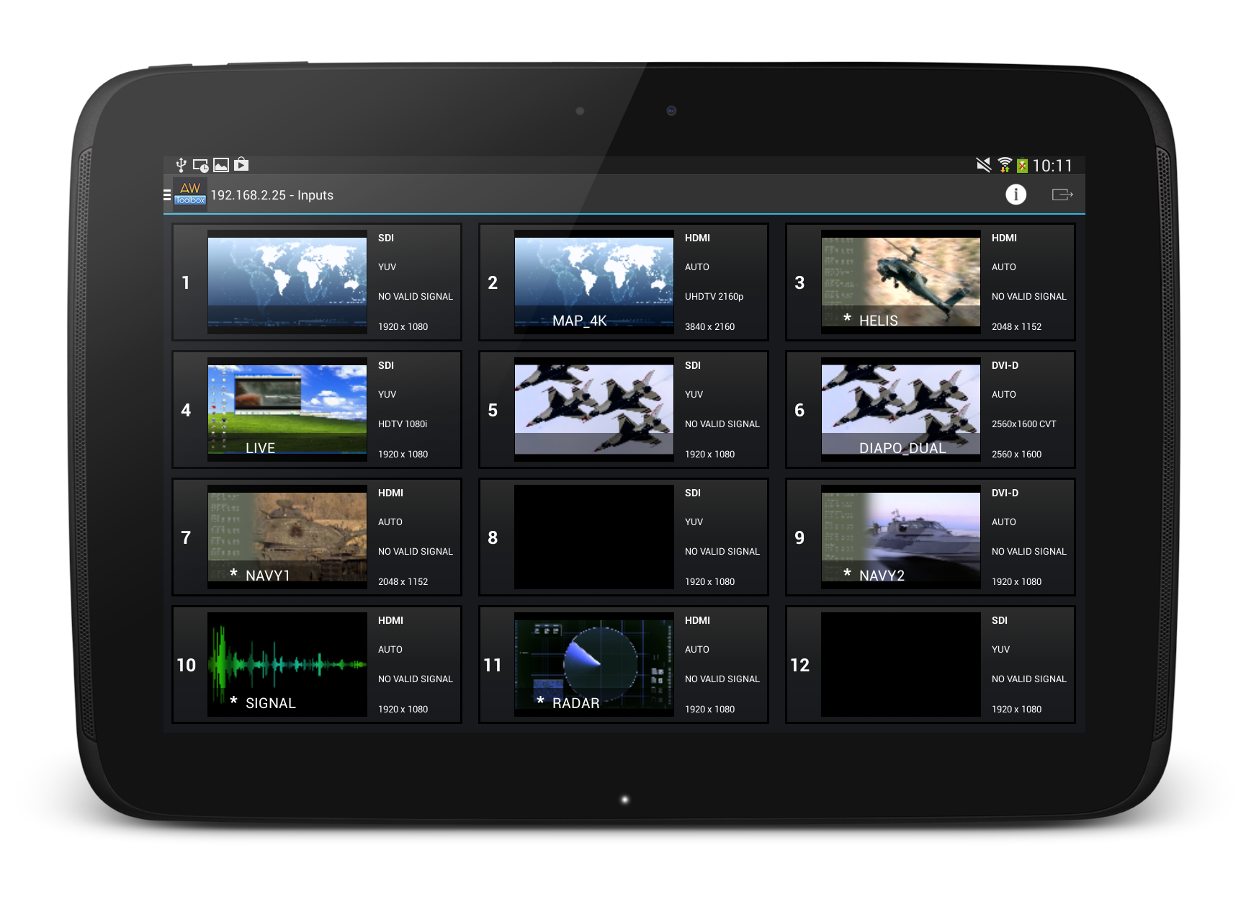Click YUV text on input 1
Image resolution: width=1246 pixels, height=899 pixels.
[387, 267]
